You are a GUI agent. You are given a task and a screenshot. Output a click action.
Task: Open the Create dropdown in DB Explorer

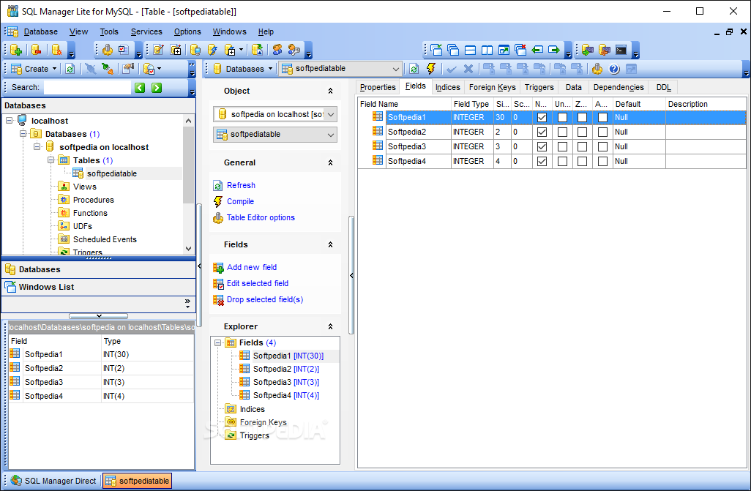pos(34,69)
